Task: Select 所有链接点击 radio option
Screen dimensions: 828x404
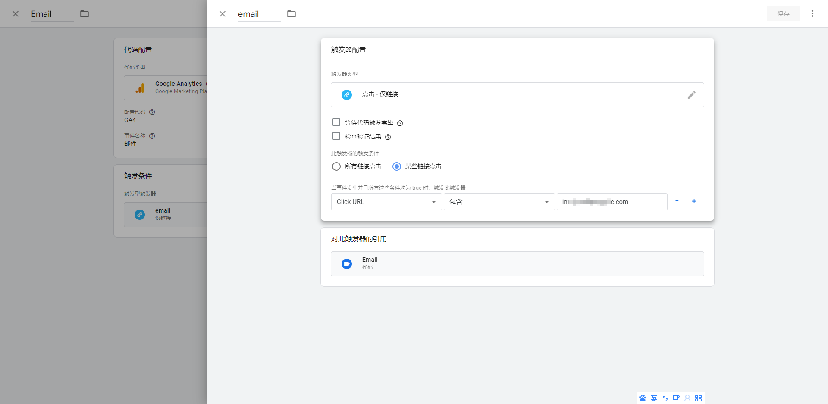Action: pos(336,166)
